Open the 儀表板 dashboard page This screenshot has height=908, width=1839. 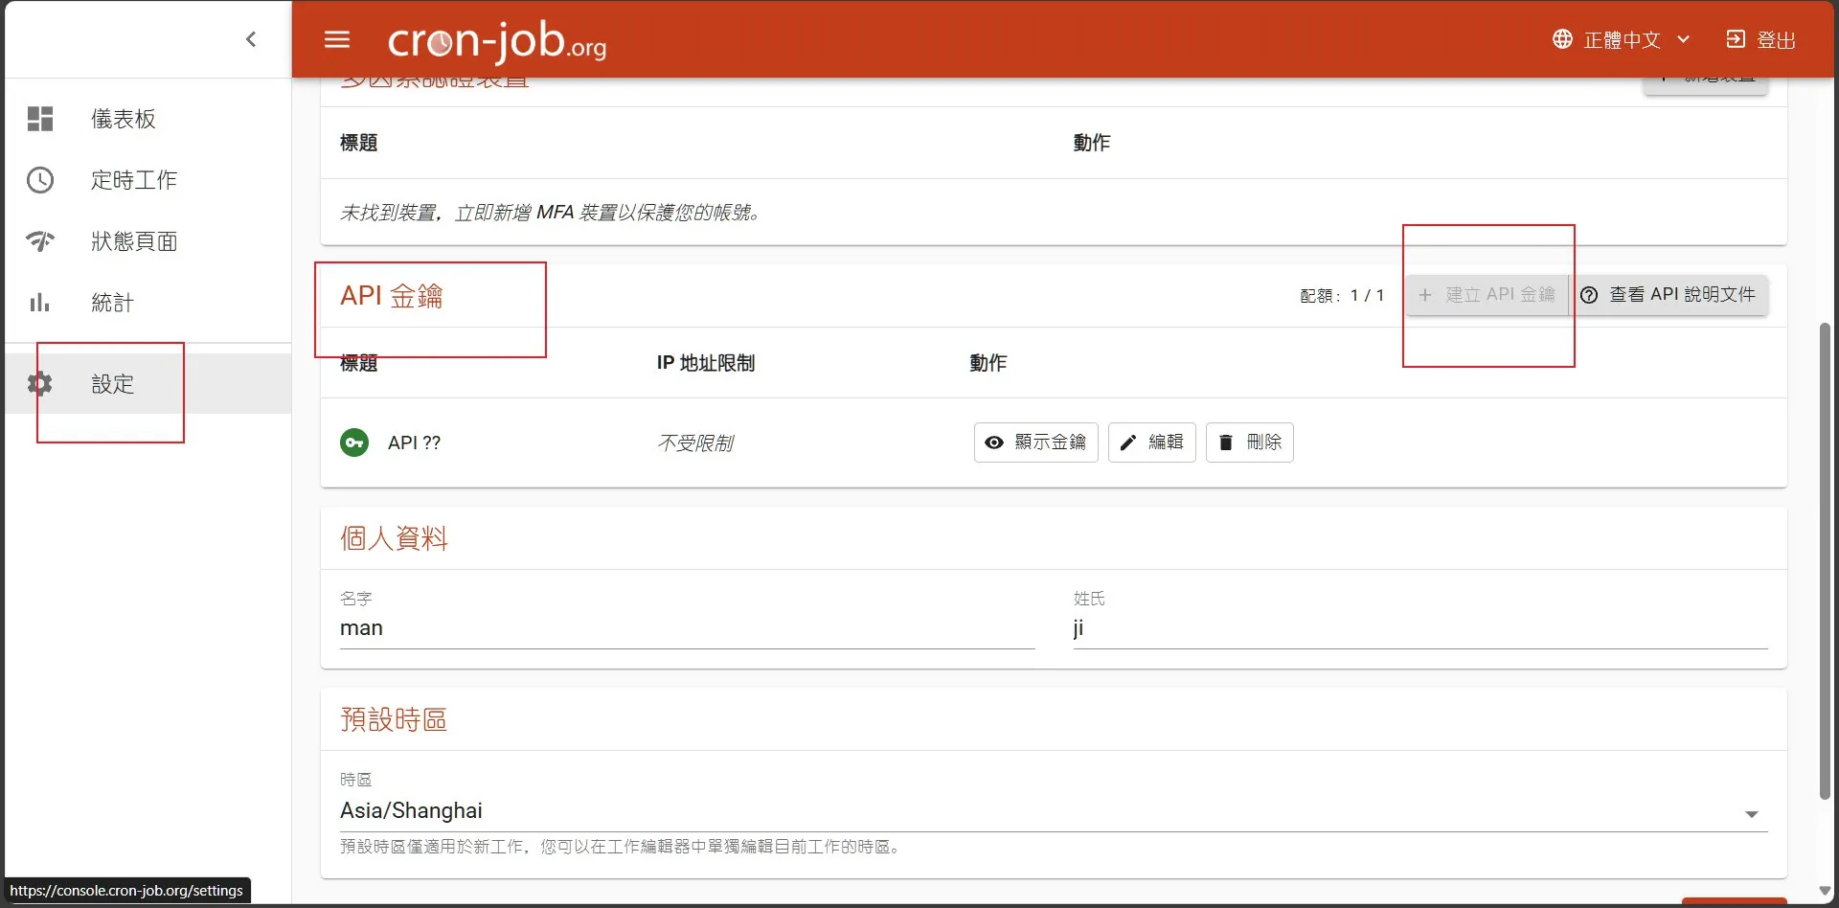pyautogui.click(x=123, y=119)
